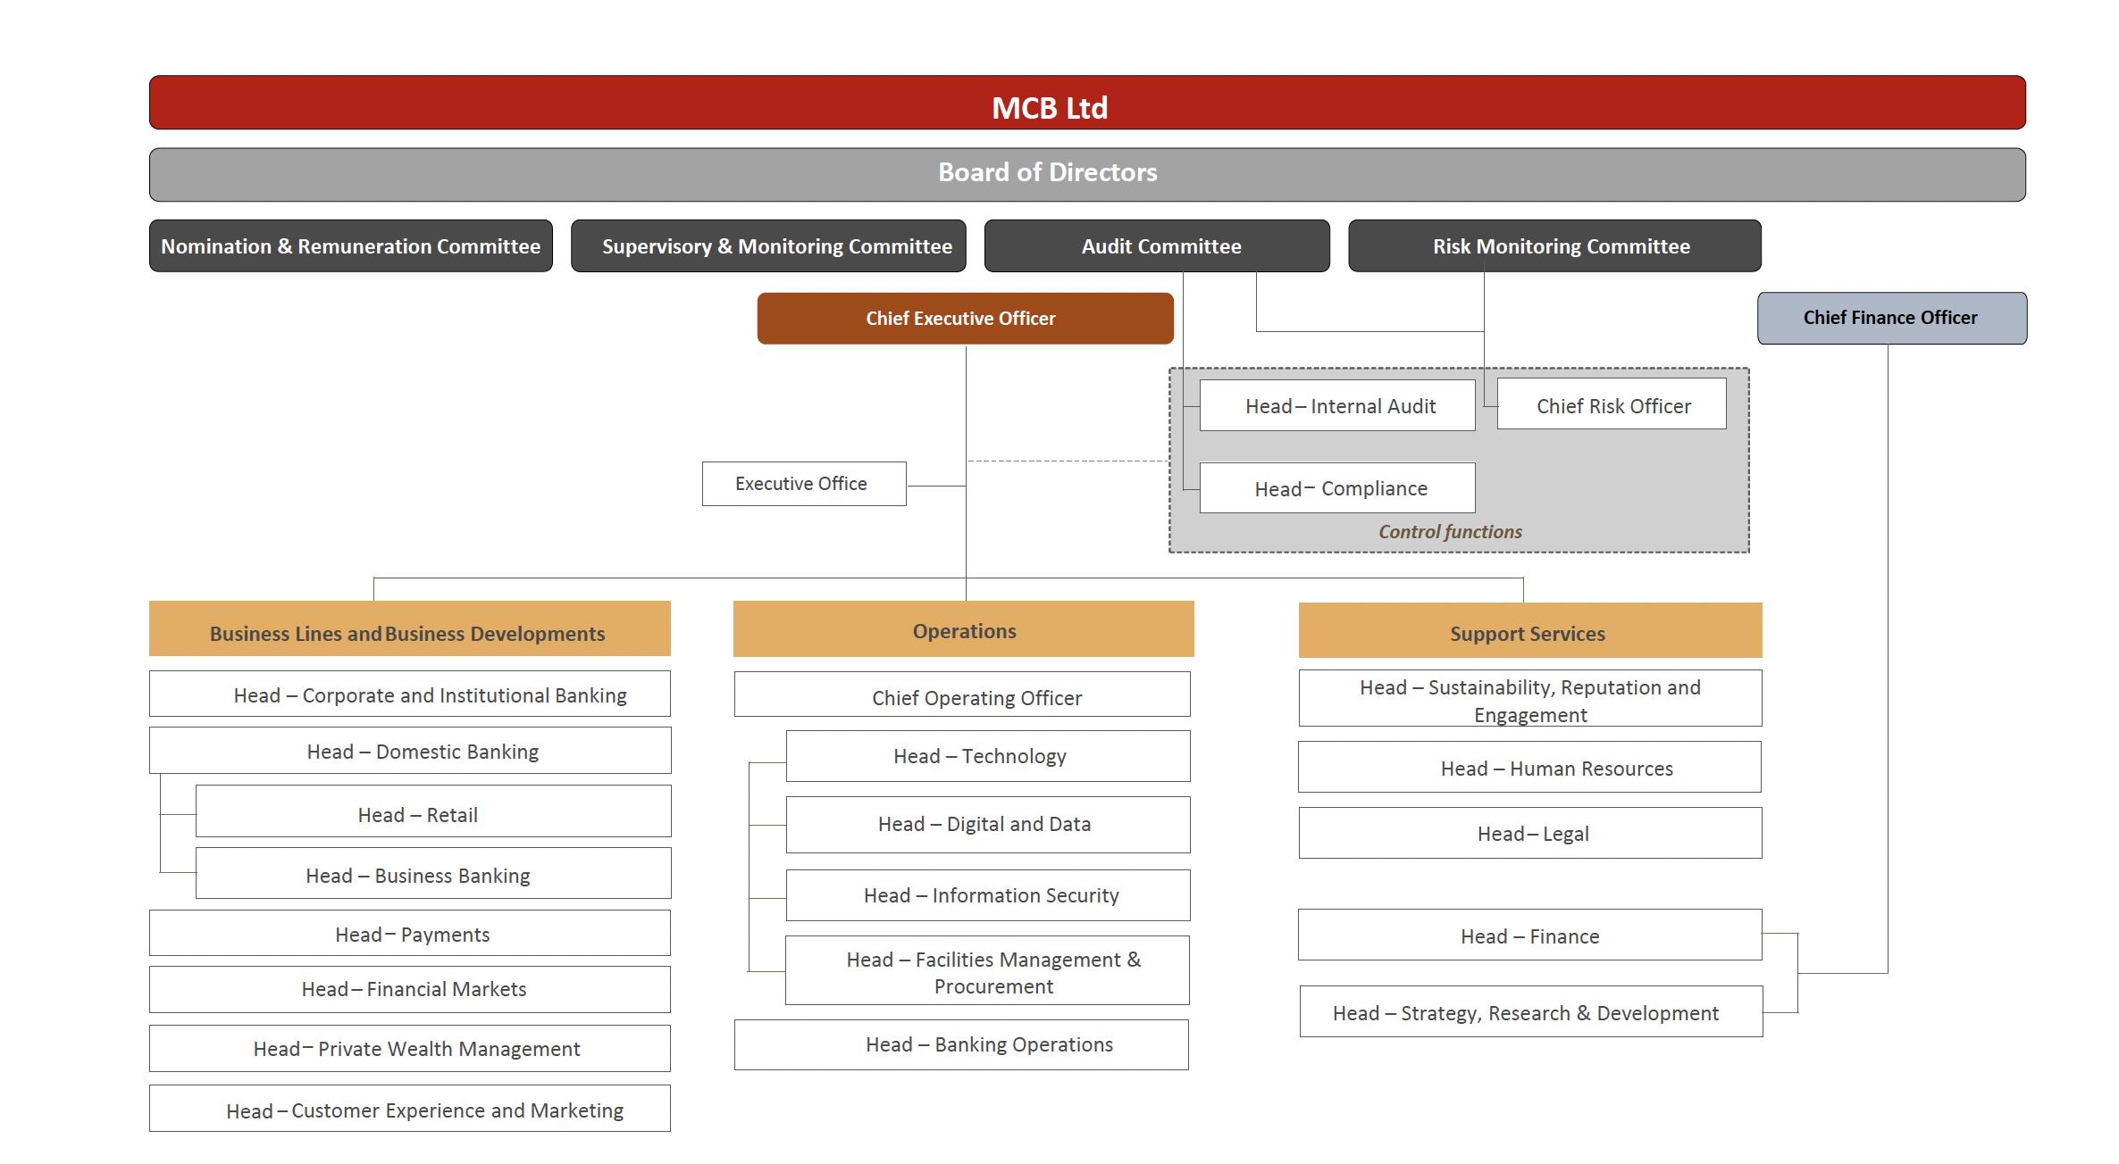2119x1164 pixels.
Task: Select the Executive Office box
Action: [x=804, y=484]
